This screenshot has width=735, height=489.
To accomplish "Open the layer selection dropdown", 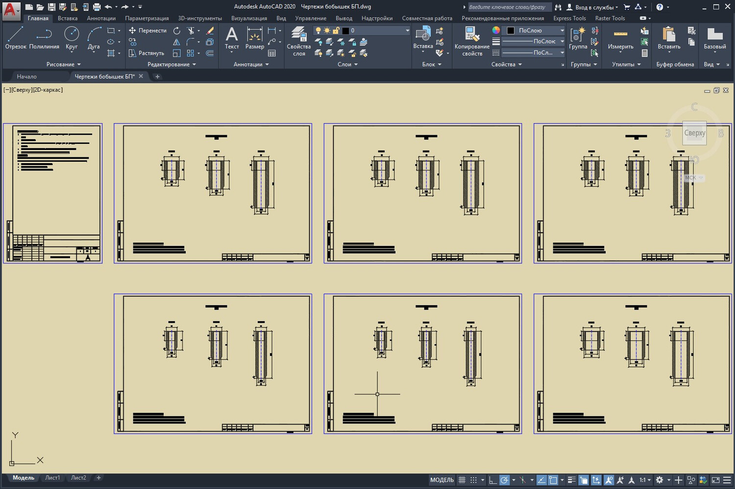I will (407, 30).
